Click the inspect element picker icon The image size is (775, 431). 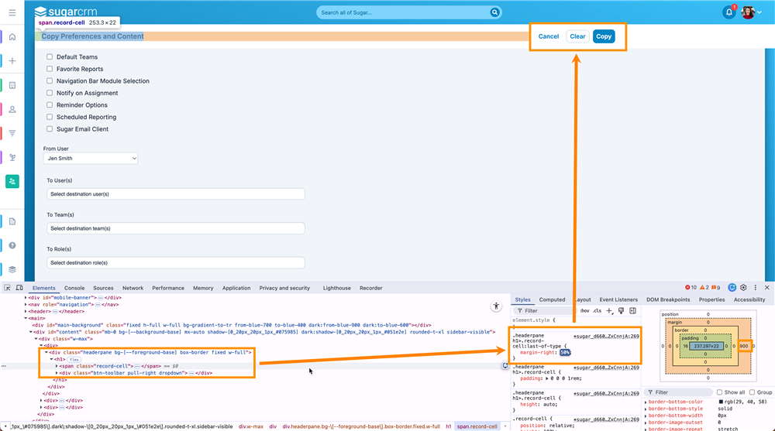tap(8, 288)
